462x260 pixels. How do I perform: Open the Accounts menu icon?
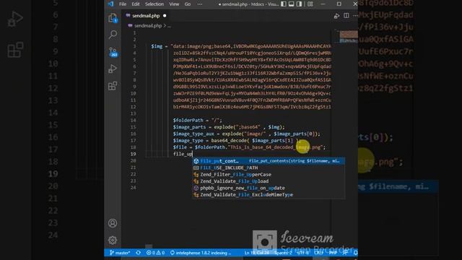pyautogui.click(x=113, y=223)
